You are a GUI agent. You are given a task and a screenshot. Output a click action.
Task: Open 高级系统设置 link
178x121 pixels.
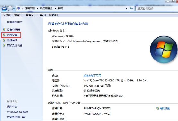15,45
